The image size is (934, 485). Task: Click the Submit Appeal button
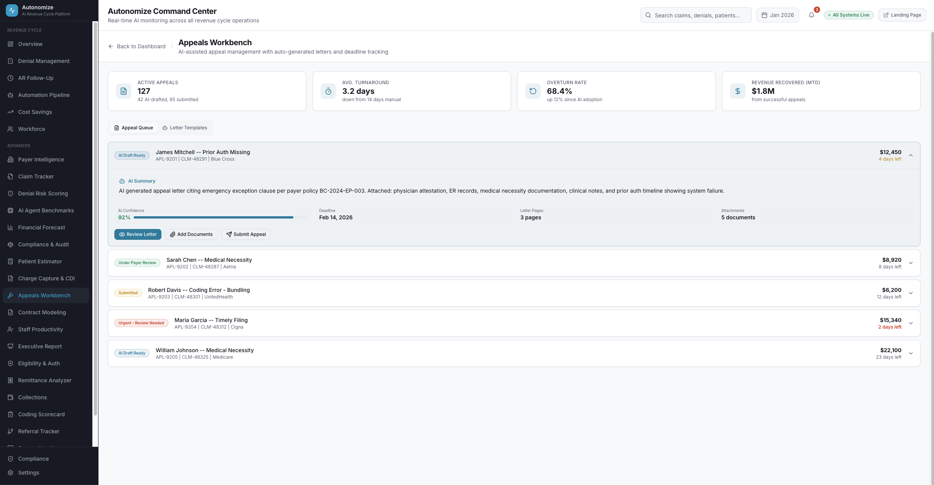click(x=246, y=234)
